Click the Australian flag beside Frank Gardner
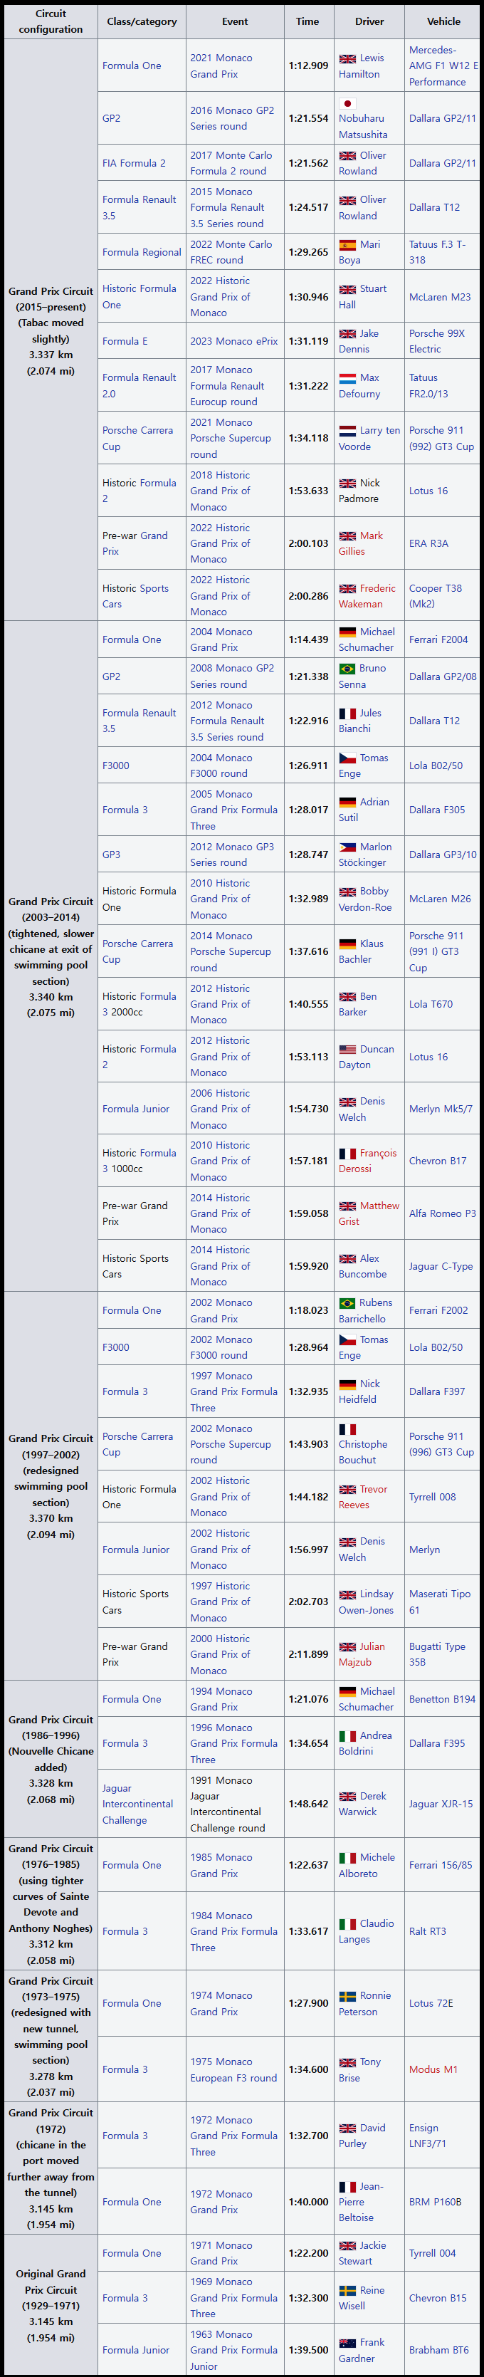The width and height of the screenshot is (484, 2377). point(347,2342)
